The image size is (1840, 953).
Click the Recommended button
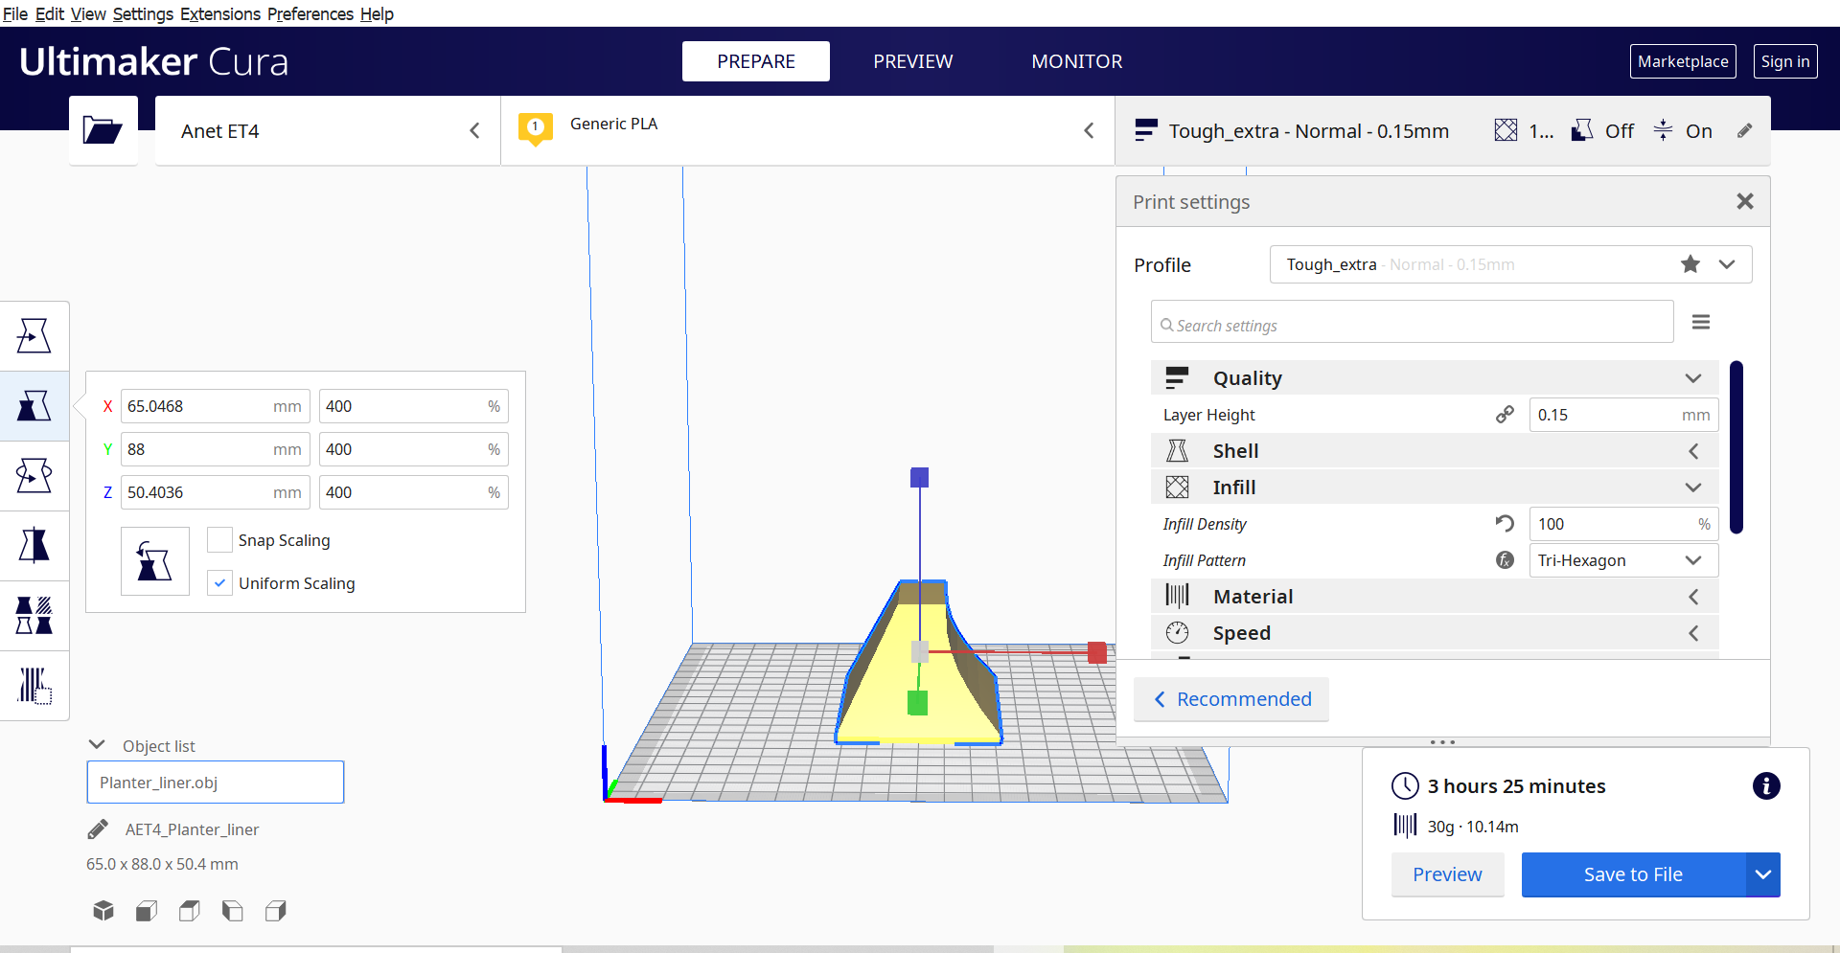click(1231, 699)
